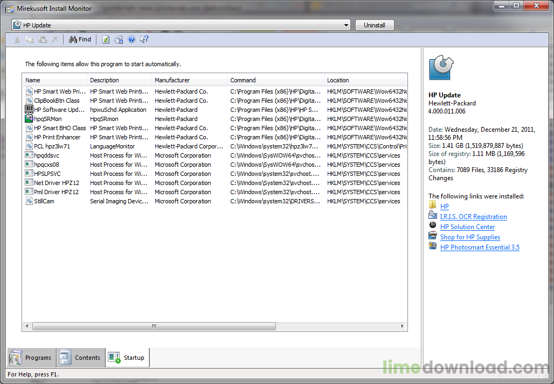Click the hpqSRMon entry icon in list
The width and height of the screenshot is (554, 384).
point(29,119)
